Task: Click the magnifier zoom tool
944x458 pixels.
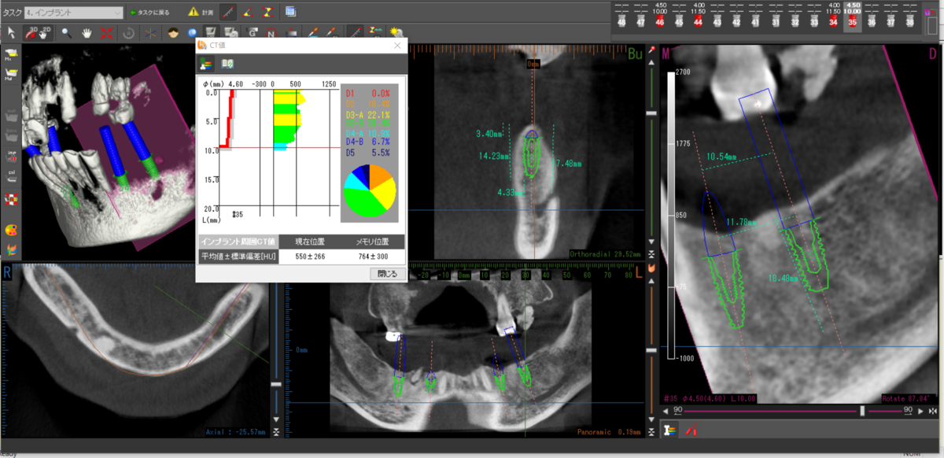Action: tap(68, 33)
